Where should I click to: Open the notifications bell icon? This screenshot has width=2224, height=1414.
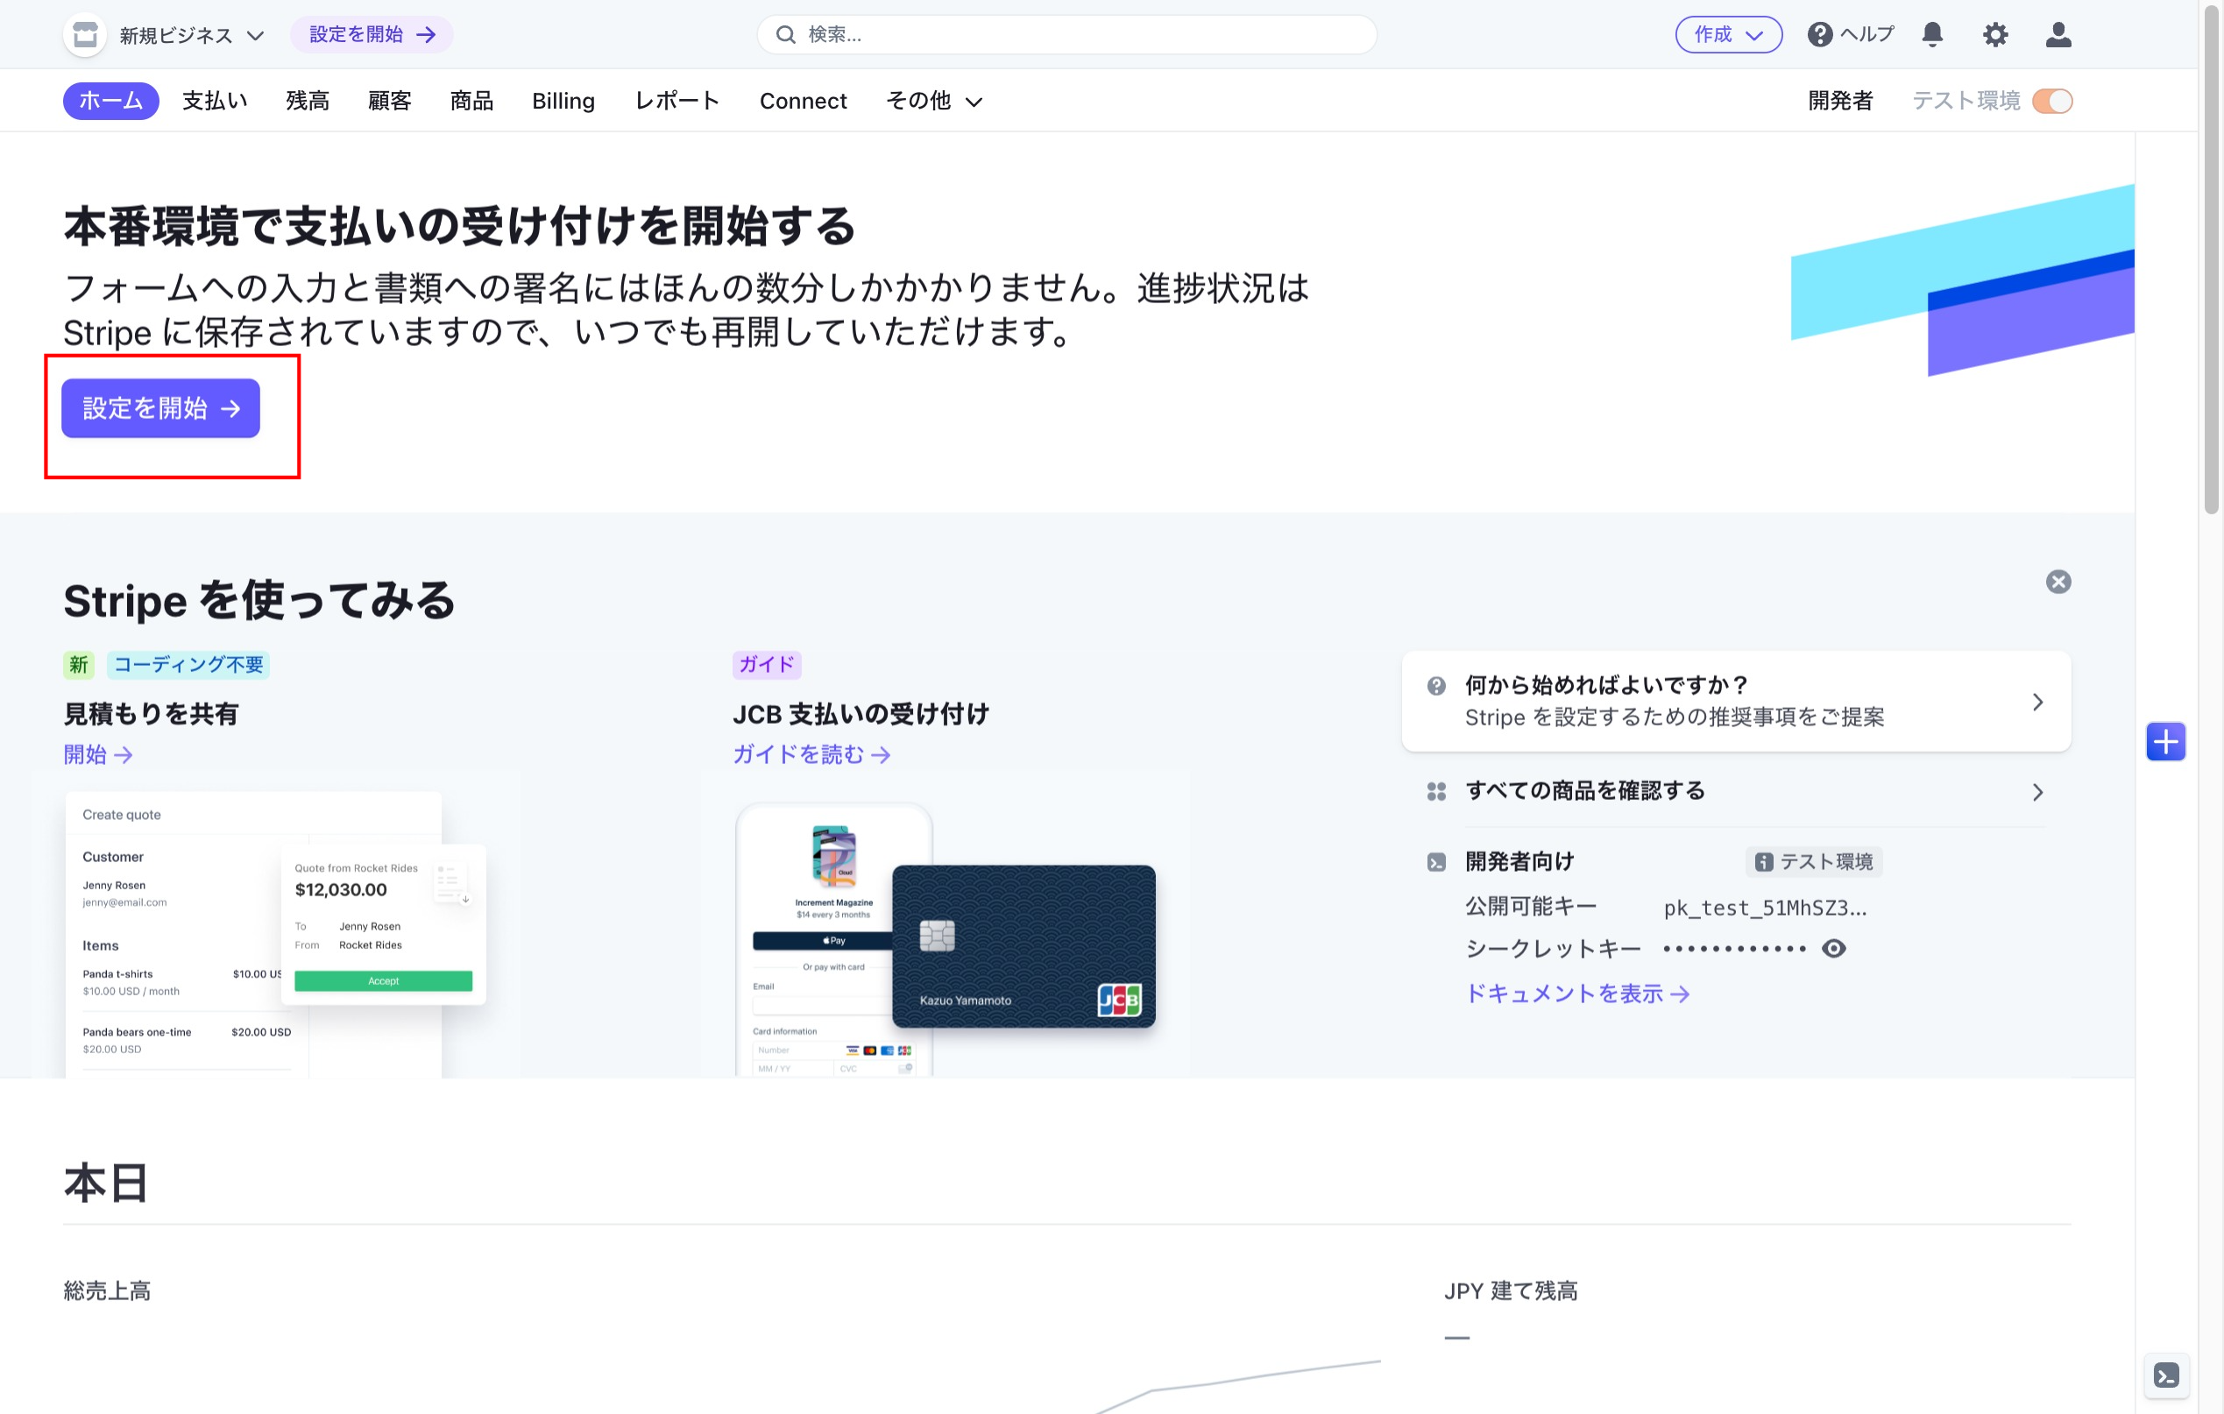[1931, 34]
